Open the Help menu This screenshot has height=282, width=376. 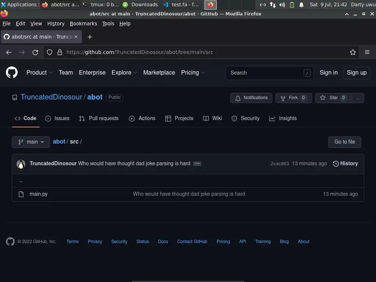pyautogui.click(x=125, y=23)
